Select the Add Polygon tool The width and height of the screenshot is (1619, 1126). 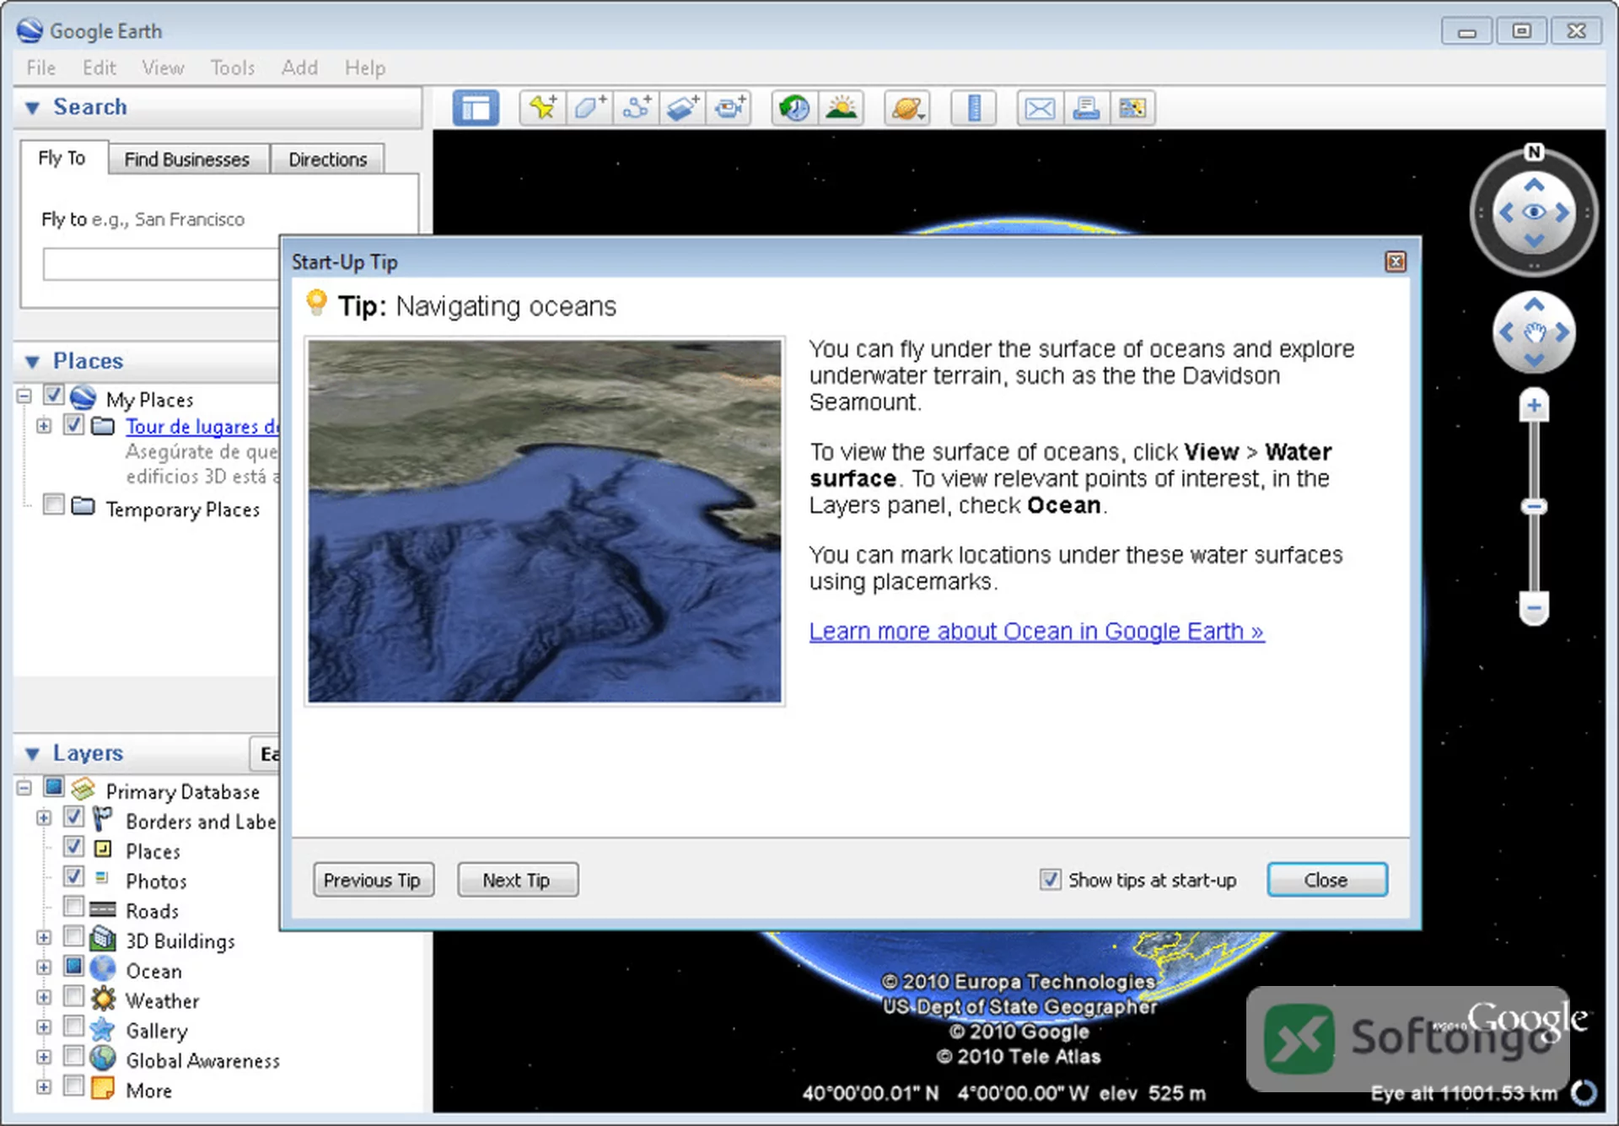click(589, 109)
